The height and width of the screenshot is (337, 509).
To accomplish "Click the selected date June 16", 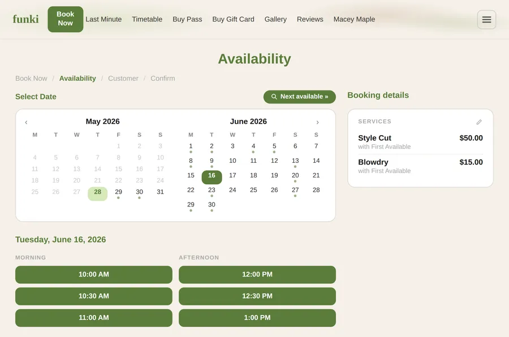I will 212,177.
